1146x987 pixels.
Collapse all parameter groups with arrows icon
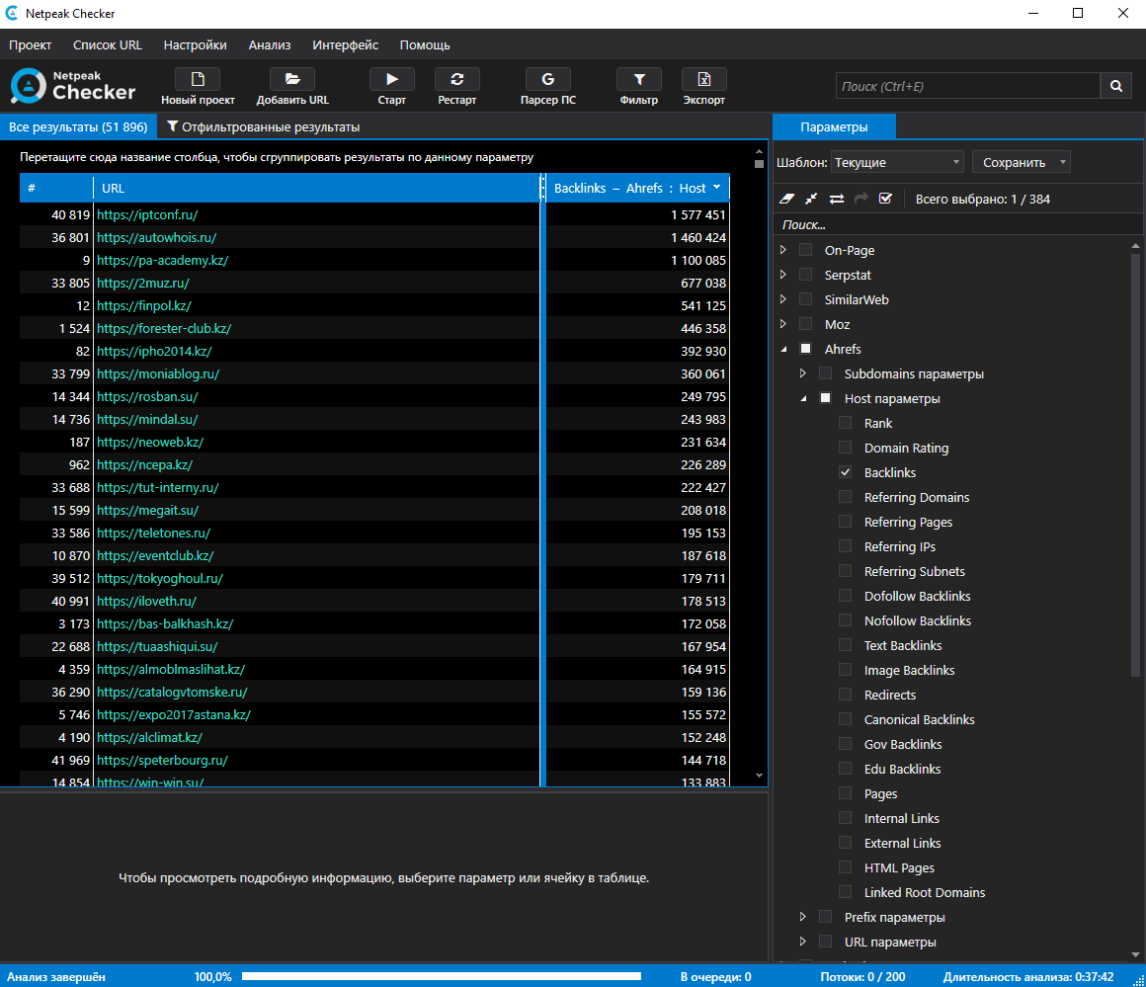[x=811, y=199]
